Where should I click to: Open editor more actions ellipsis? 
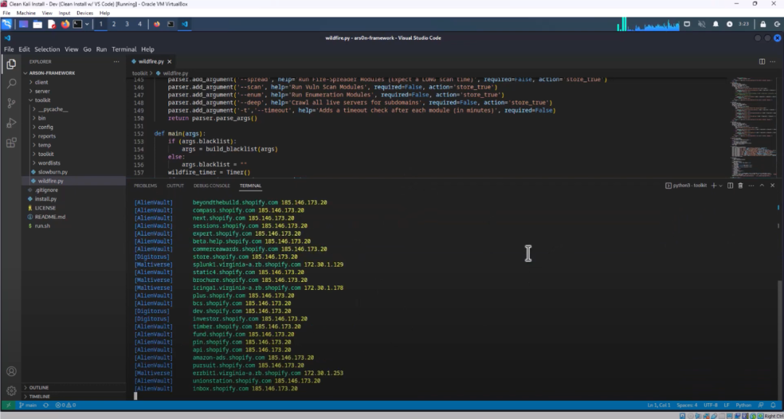pyautogui.click(x=774, y=62)
